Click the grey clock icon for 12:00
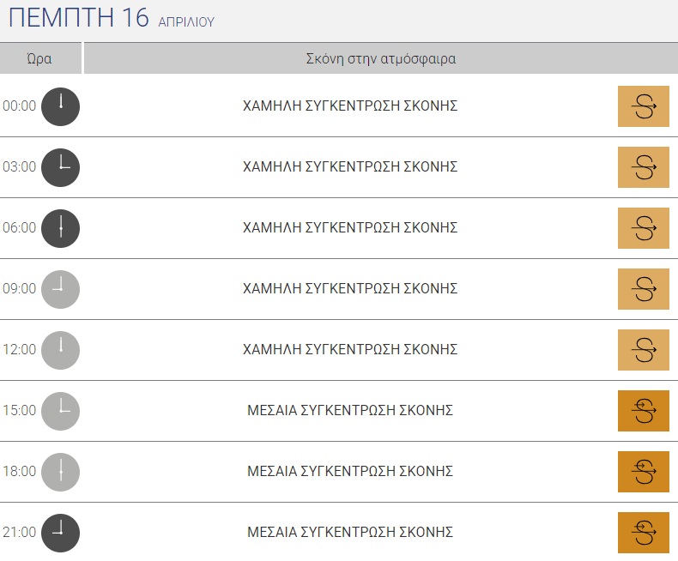Viewport: 678px width, 561px height. tap(60, 350)
